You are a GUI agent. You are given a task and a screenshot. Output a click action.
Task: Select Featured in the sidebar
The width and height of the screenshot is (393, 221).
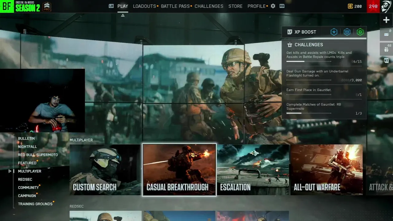point(27,163)
